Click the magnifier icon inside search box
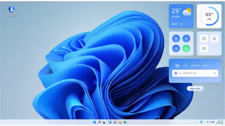The height and width of the screenshot is (126, 225). tap(214, 73)
